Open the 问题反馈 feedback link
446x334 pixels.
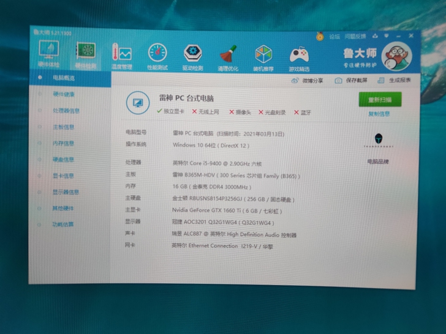[x=355, y=36]
